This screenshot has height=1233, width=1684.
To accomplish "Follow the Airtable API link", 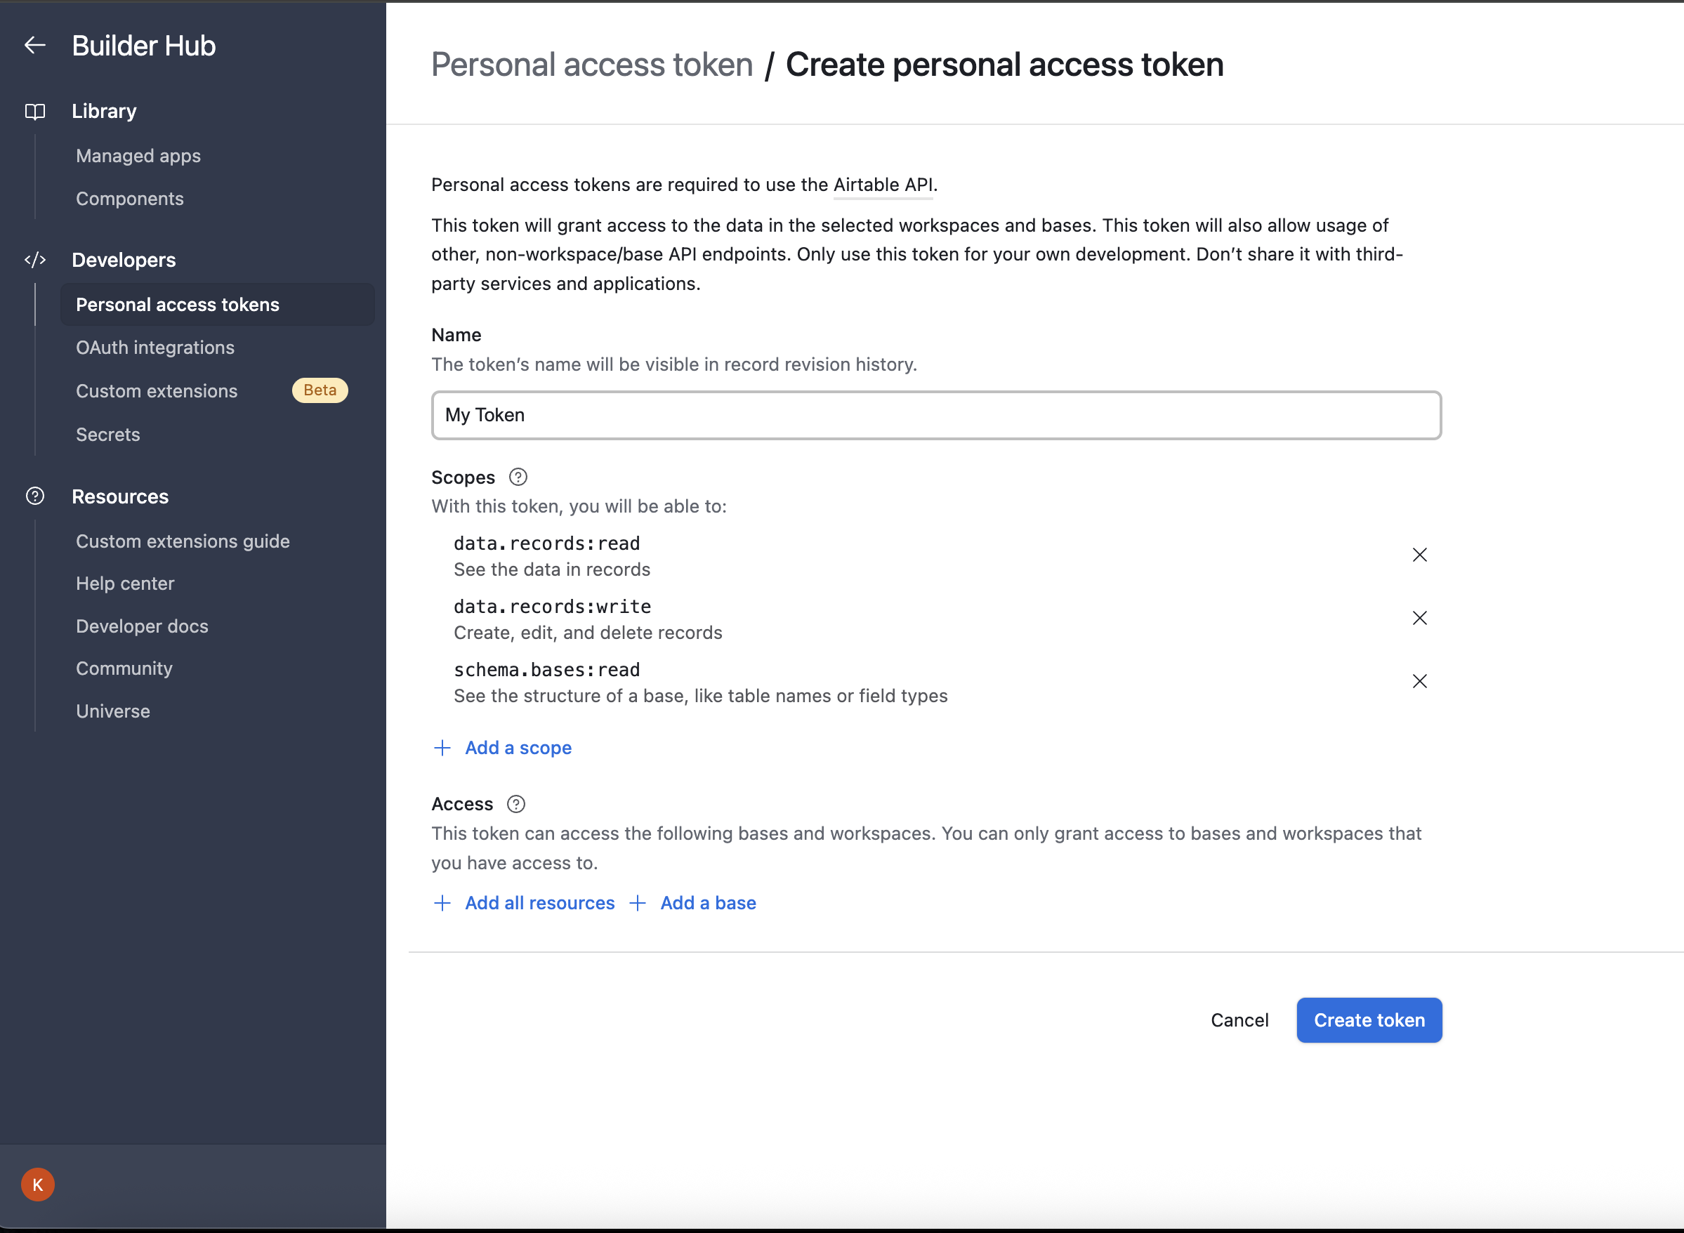I will 883,185.
